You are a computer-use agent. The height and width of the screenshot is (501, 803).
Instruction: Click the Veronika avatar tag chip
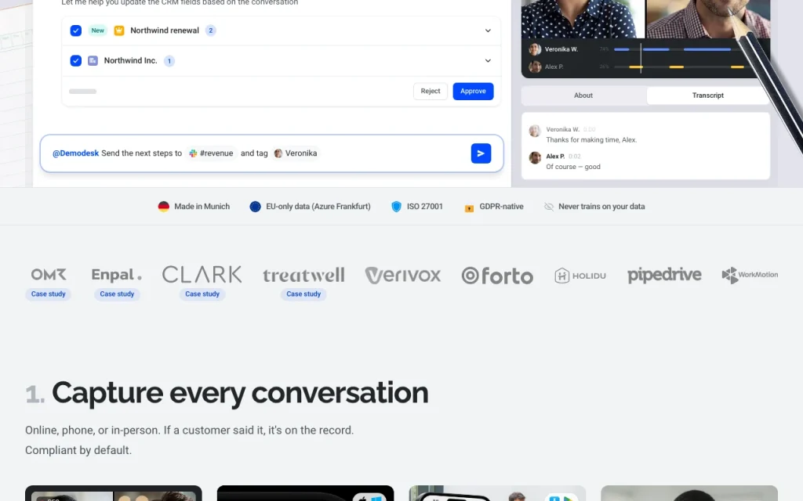296,153
